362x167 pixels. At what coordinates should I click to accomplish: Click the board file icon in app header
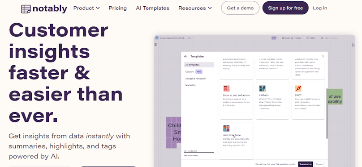[x=157, y=38]
